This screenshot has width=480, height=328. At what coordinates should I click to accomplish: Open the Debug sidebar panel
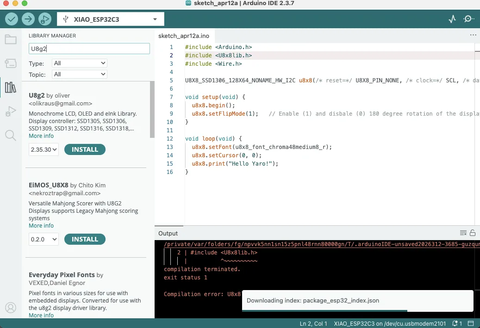coord(11,111)
